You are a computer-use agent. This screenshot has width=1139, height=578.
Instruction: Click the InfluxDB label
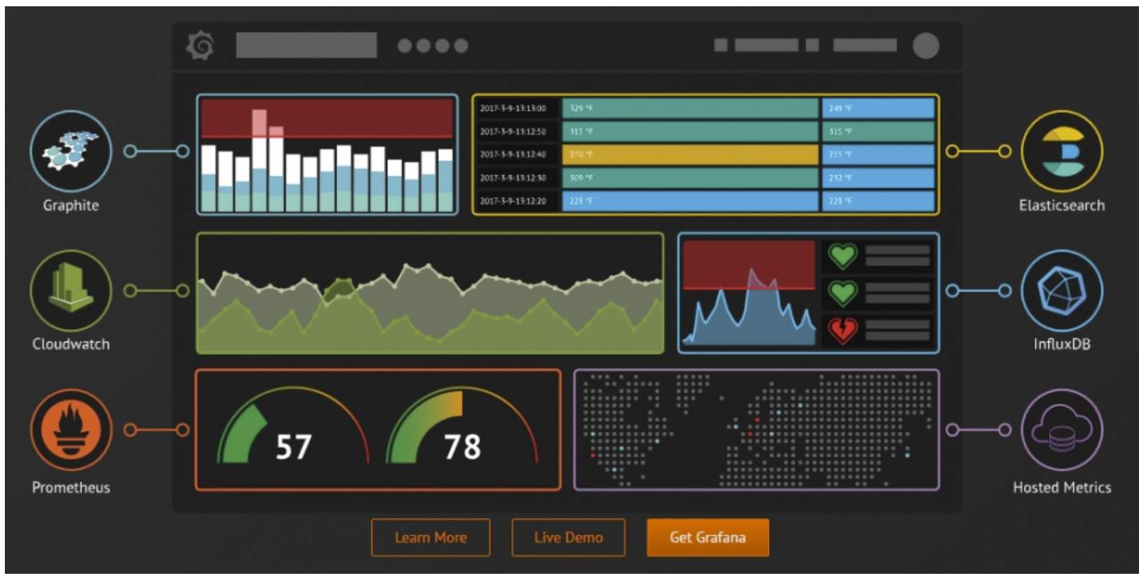1062,344
